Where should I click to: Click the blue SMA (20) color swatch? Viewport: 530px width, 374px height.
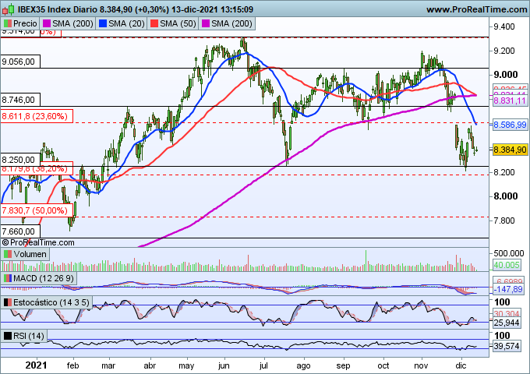103,23
